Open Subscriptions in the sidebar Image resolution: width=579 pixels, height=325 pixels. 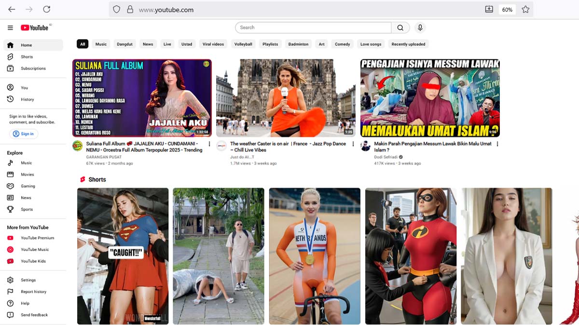pyautogui.click(x=33, y=68)
